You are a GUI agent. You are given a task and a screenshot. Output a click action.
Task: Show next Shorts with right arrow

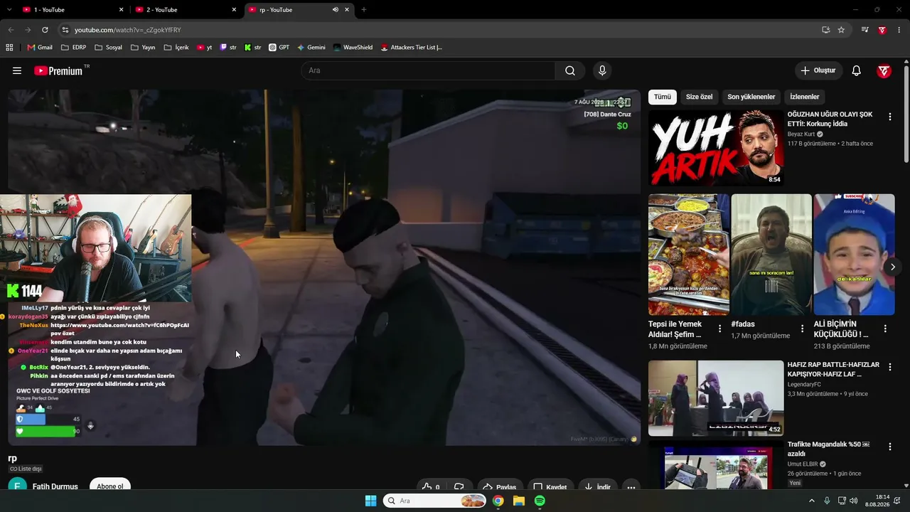(x=893, y=267)
